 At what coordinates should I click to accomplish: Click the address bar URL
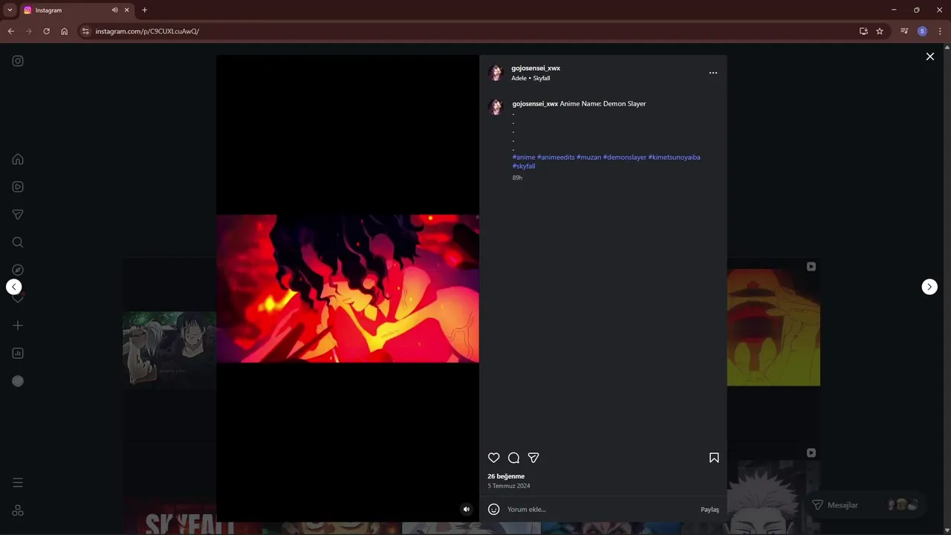tap(147, 31)
